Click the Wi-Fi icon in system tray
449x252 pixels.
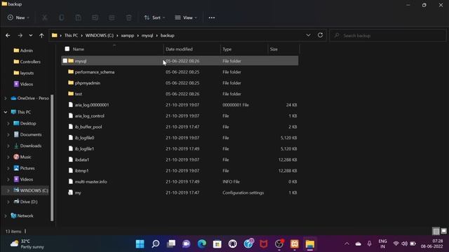(x=396, y=244)
